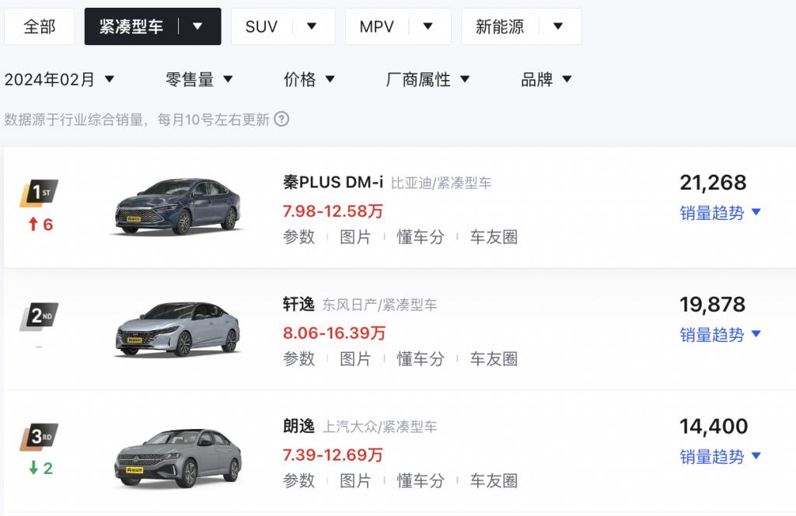Click the 3rd place rank badge

point(39,438)
